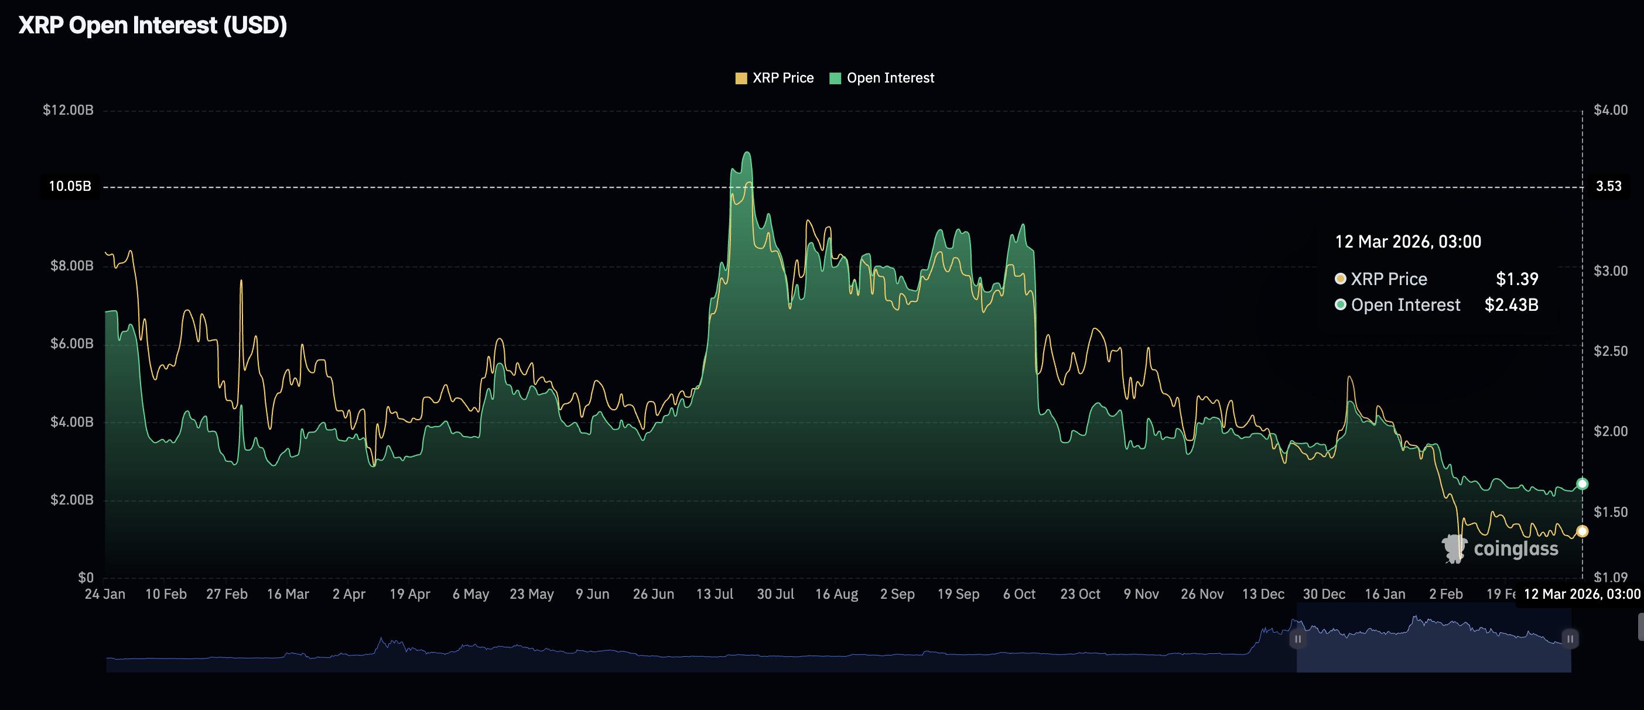The height and width of the screenshot is (710, 1644).
Task: Click the 13 Jul date axis label
Action: click(714, 594)
